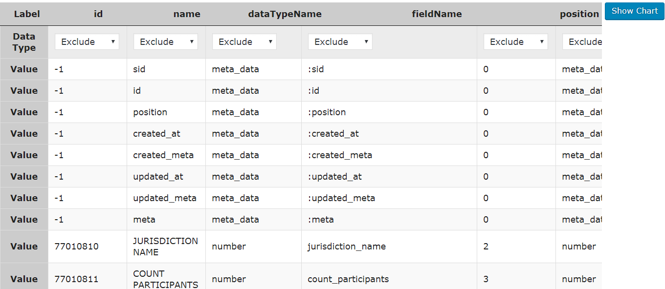The height and width of the screenshot is (289, 665).
Task: Select the fieldName column header
Action: pyautogui.click(x=437, y=14)
